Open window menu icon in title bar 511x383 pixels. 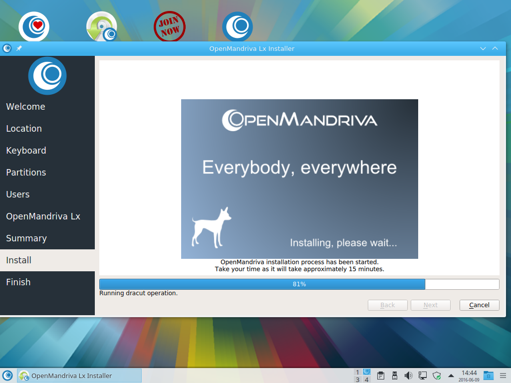[7, 48]
